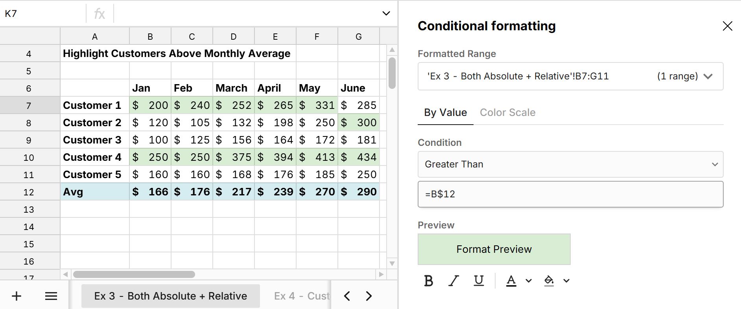The image size is (741, 309).
Task: Close the Conditional formatting panel
Action: pos(727,26)
